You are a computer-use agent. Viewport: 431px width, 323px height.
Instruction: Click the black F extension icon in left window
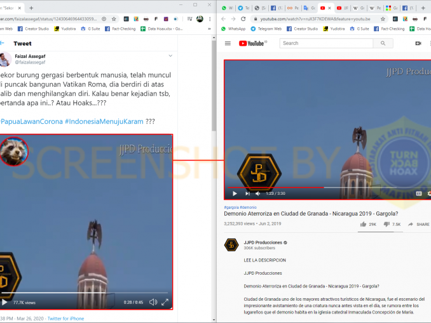(x=156, y=19)
